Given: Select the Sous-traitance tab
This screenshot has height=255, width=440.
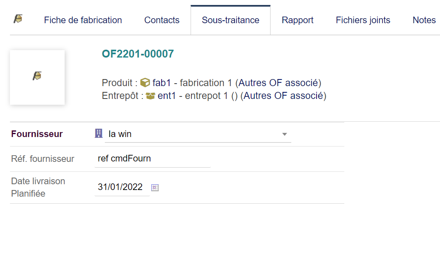Looking at the screenshot, I should (230, 20).
